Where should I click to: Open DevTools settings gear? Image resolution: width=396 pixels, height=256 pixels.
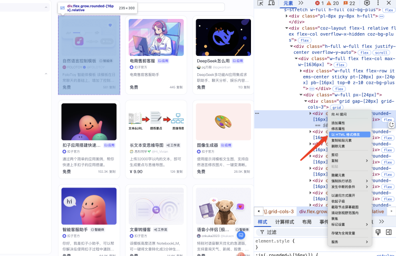coord(368,3)
